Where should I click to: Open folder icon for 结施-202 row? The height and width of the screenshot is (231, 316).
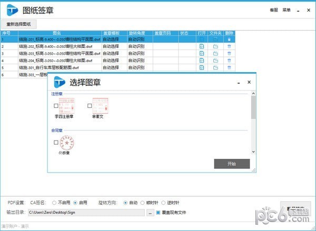pyautogui.click(x=215, y=46)
